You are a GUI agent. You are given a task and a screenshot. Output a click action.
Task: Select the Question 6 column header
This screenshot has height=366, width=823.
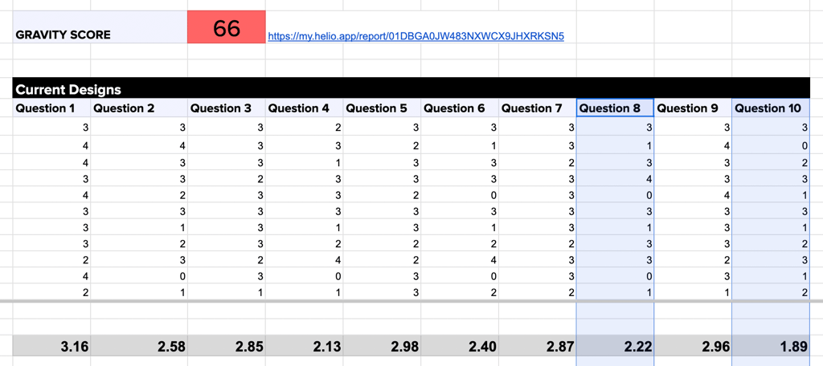pos(460,108)
